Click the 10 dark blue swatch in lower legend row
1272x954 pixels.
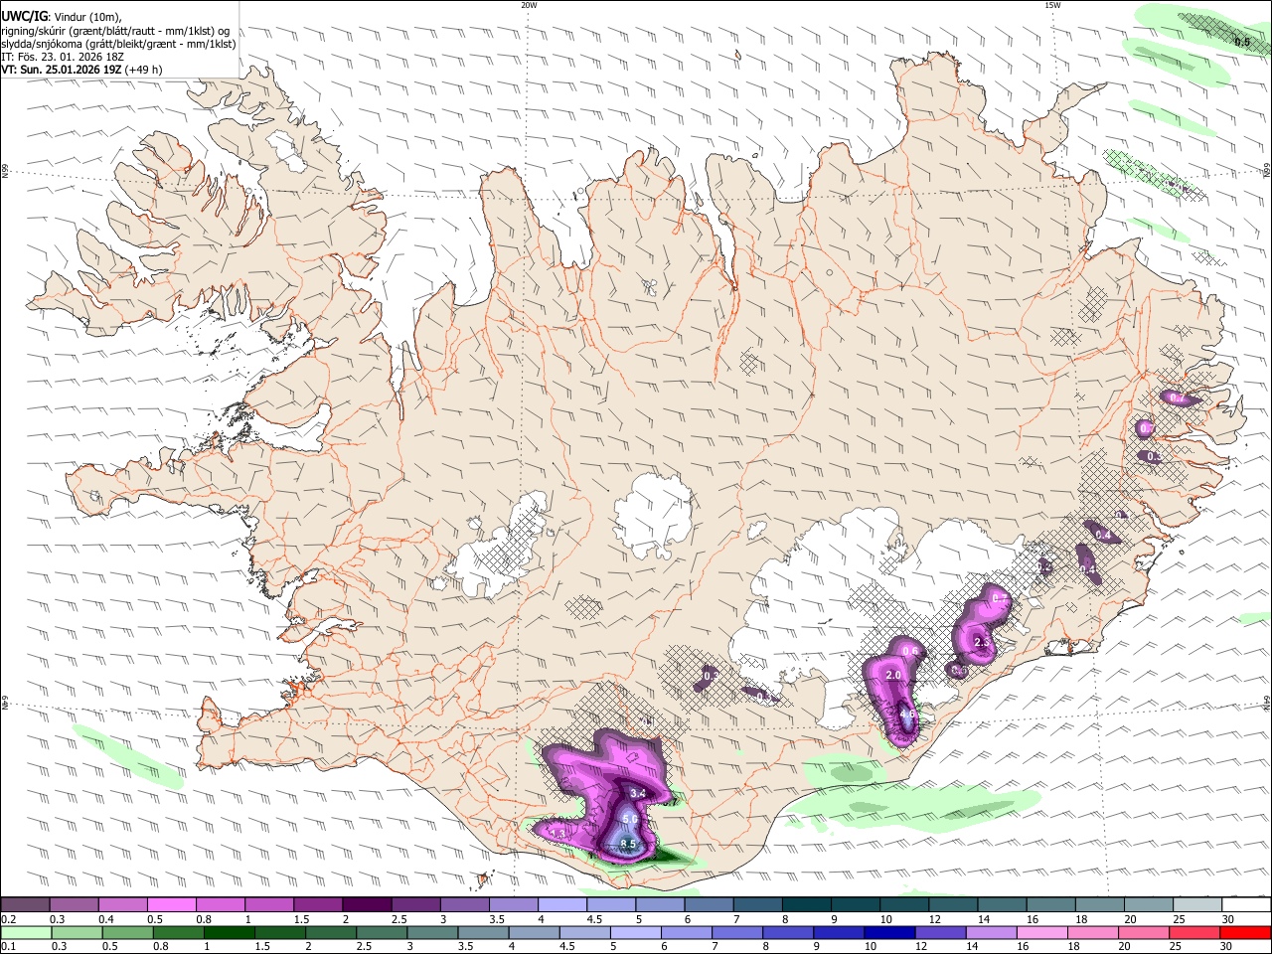click(x=887, y=932)
